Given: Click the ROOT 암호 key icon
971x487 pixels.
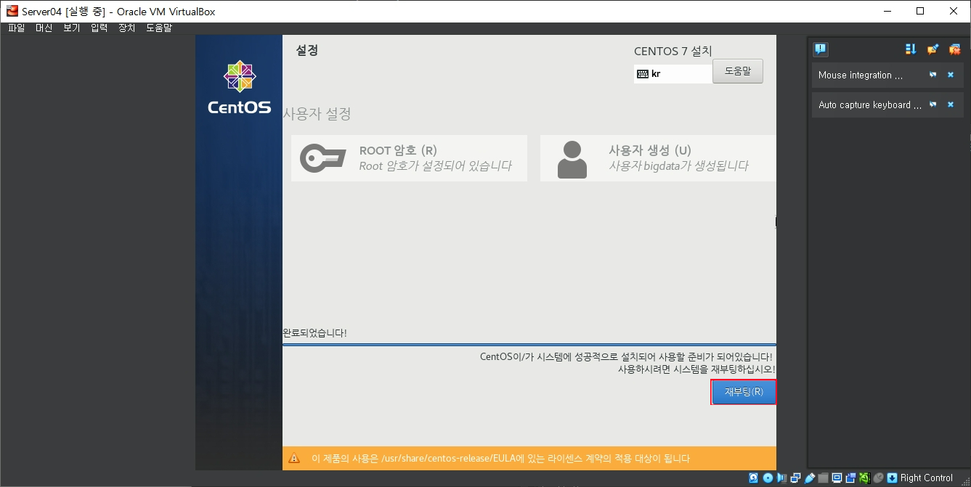Looking at the screenshot, I should tap(322, 158).
